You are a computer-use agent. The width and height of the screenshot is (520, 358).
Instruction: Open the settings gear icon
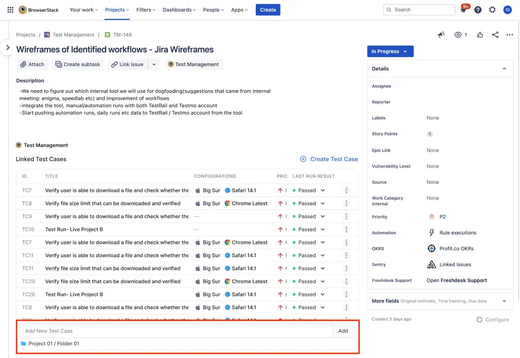[492, 10]
